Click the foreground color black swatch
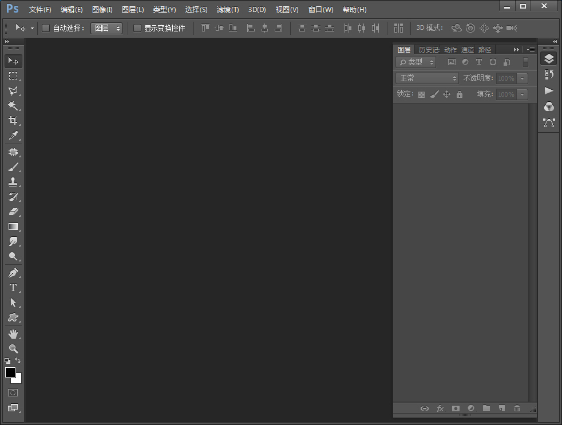The height and width of the screenshot is (425, 562). (x=10, y=372)
